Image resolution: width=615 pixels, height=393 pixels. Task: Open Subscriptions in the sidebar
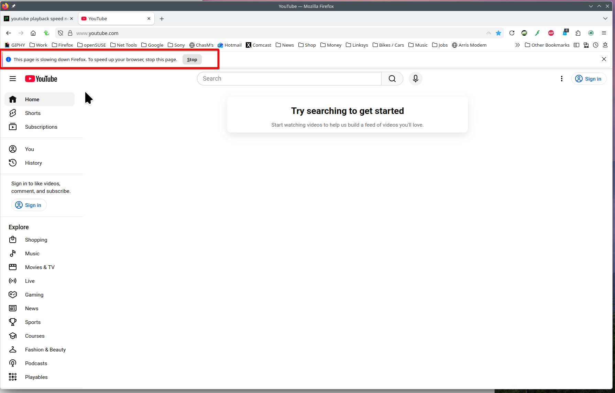[x=40, y=127]
